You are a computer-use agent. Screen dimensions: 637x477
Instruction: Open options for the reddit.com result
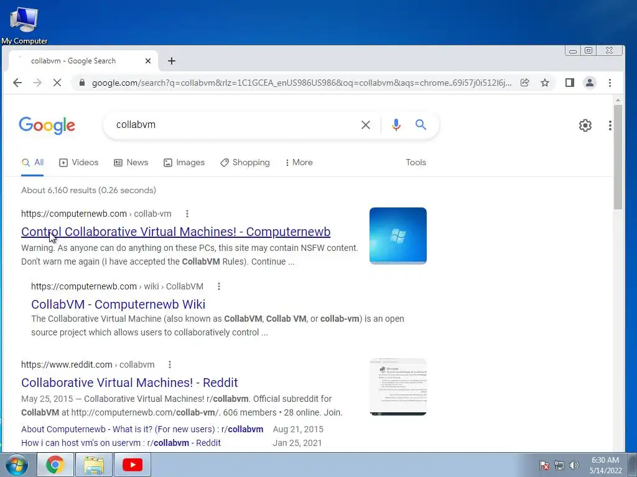pyautogui.click(x=169, y=365)
